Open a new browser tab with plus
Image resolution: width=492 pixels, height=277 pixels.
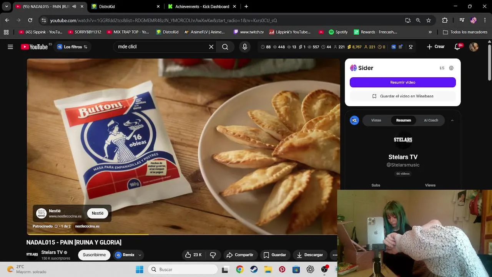point(246,7)
